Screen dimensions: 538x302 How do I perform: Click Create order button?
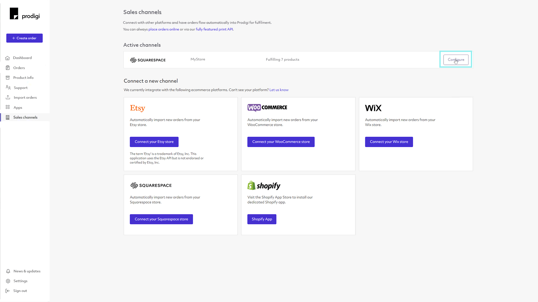(24, 38)
